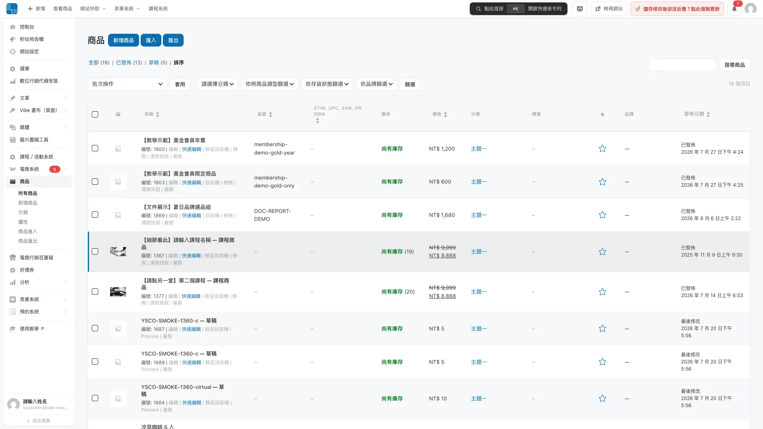Click the blue 新增商品 button

tap(124, 40)
